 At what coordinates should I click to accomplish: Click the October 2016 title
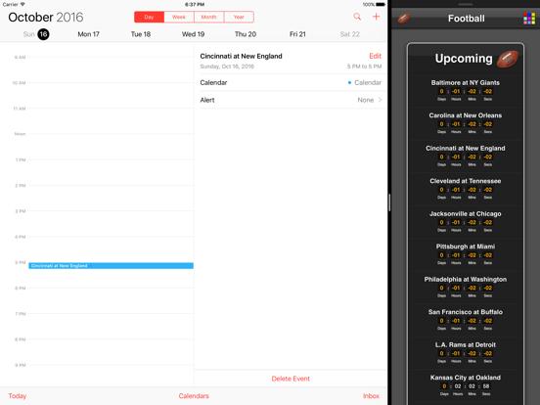45,18
